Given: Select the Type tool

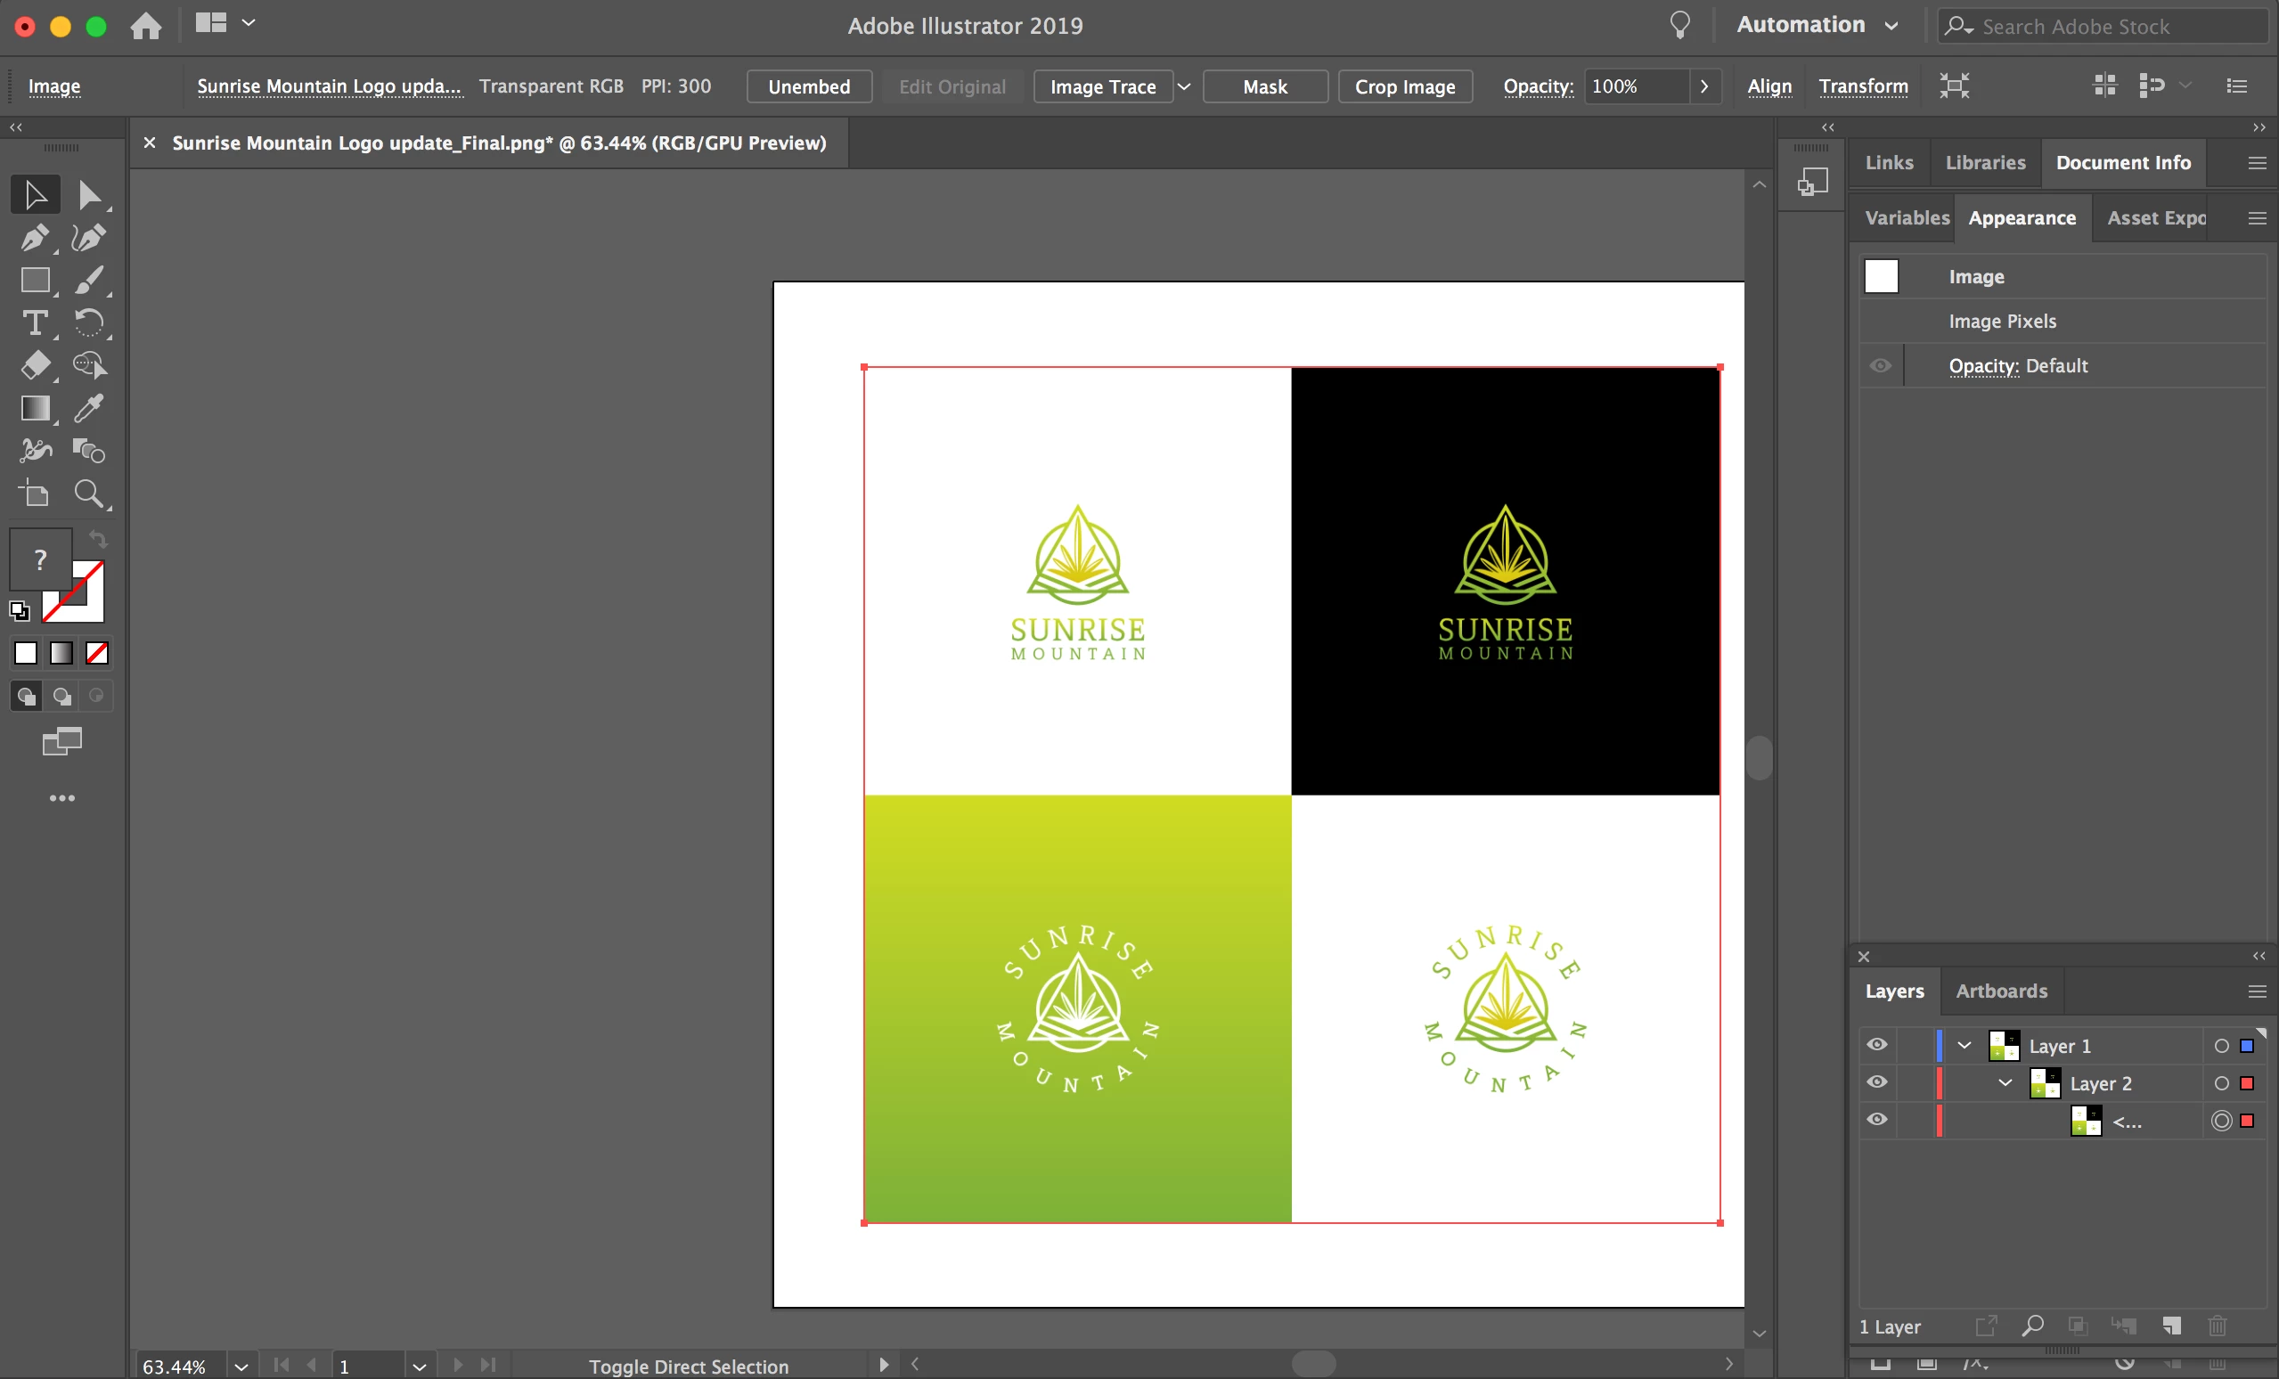Looking at the screenshot, I should (x=34, y=322).
